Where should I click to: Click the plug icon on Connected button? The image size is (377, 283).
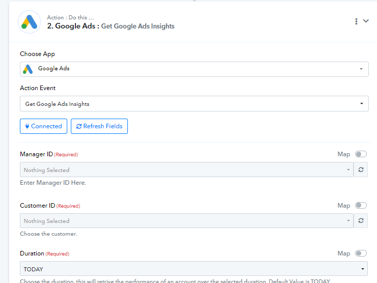[27, 126]
